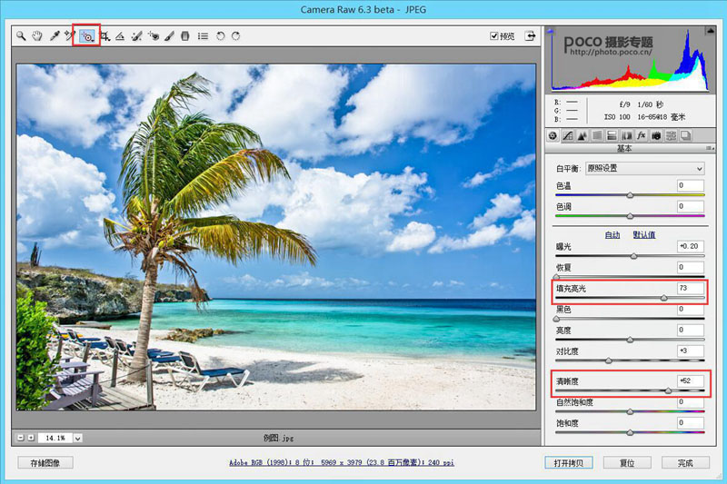This screenshot has width=727, height=484.
Task: Open the HSL / Grayscale panel tab
Action: click(597, 135)
